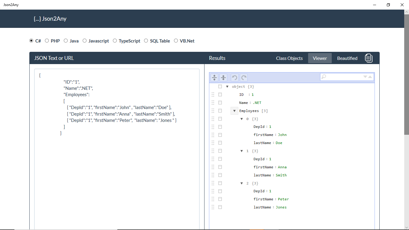The width and height of the screenshot is (409, 230).
Task: Click the search previous arrow beside the search field
Action: tap(370, 77)
